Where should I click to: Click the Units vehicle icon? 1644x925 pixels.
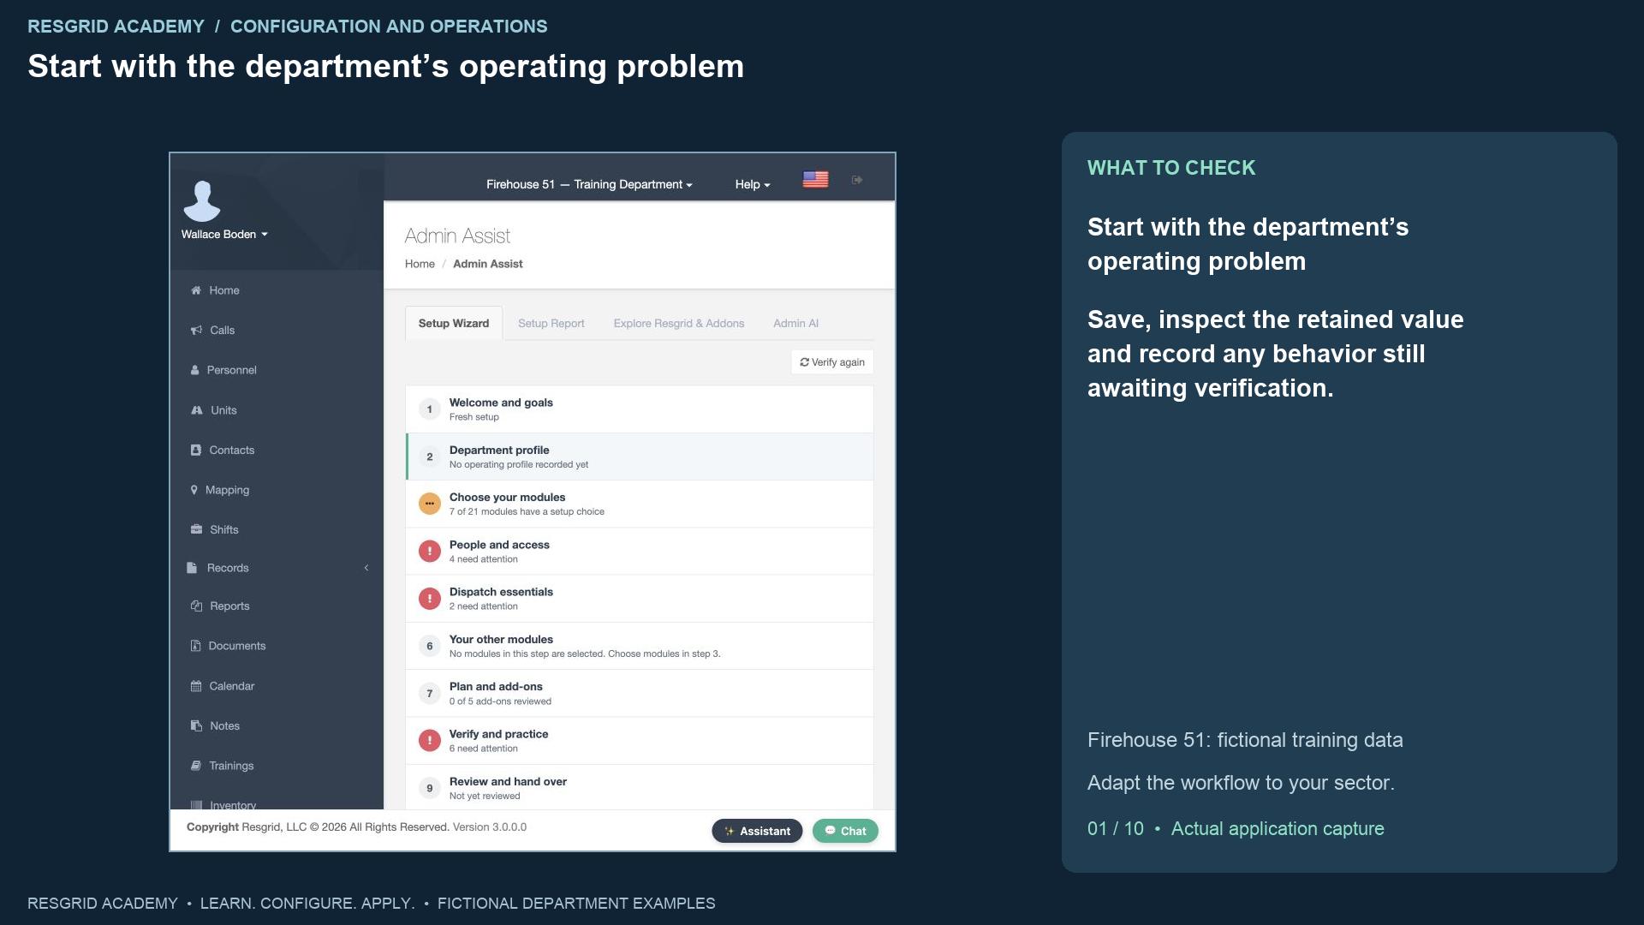coord(197,410)
